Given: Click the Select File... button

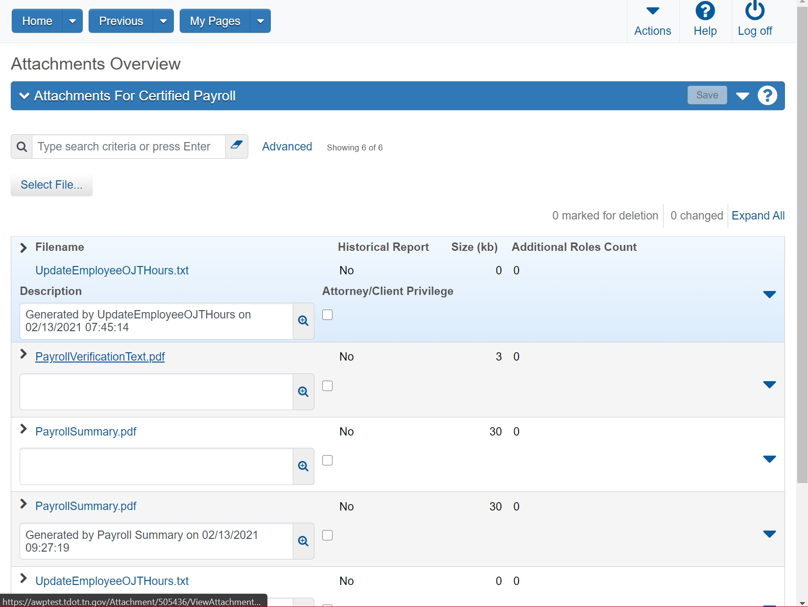Looking at the screenshot, I should [51, 185].
